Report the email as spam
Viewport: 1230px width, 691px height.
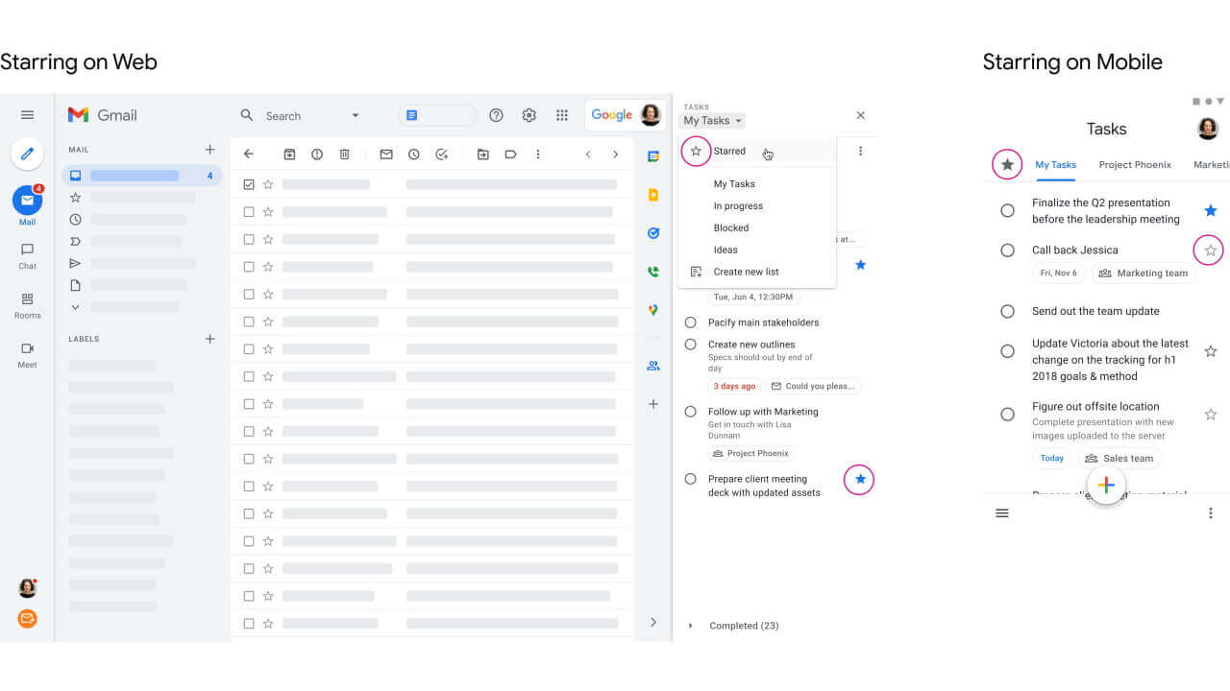coord(317,154)
